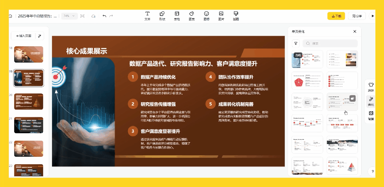
Task: Open the 图标 smiley icon library
Action: (206, 16)
